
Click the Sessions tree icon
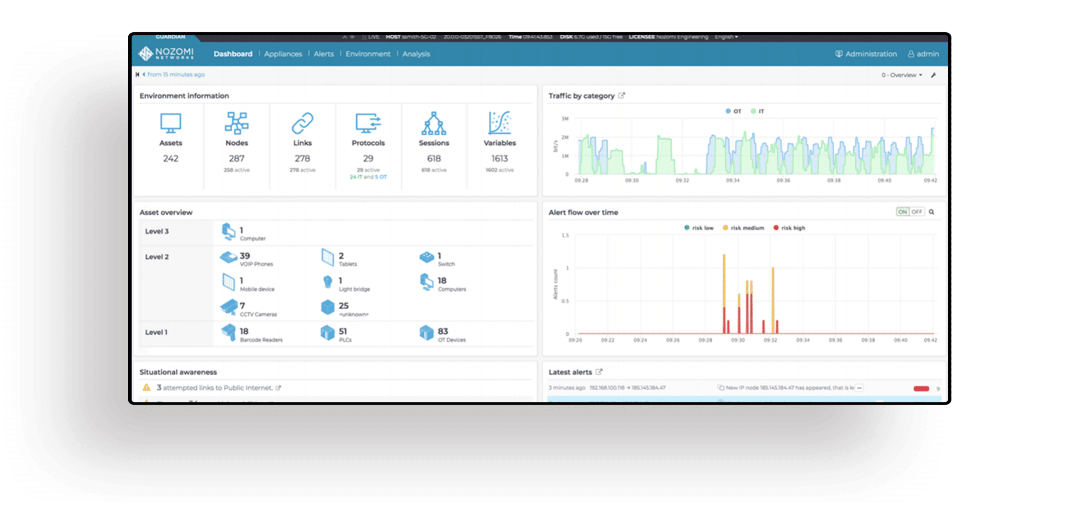pos(433,123)
